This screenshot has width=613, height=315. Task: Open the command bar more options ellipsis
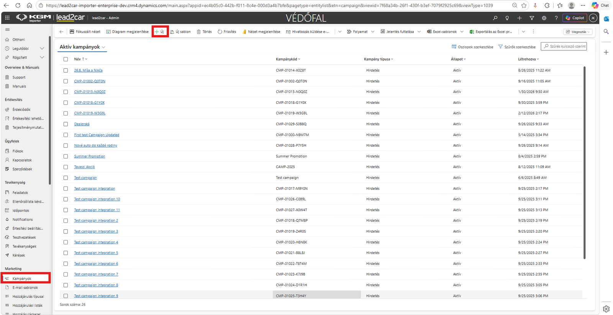533,32
